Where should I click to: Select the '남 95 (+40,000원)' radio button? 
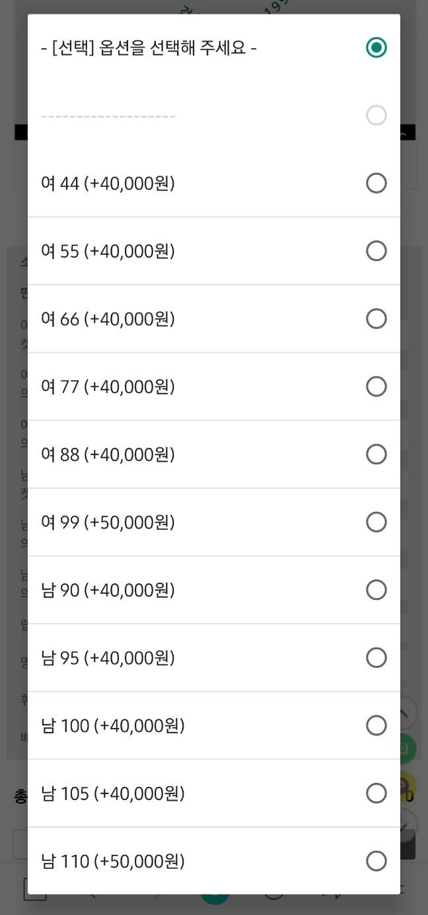[376, 658]
